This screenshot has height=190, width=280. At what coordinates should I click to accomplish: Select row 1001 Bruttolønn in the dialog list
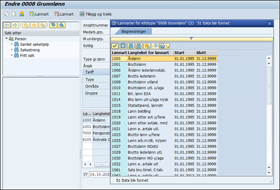click(x=164, y=64)
